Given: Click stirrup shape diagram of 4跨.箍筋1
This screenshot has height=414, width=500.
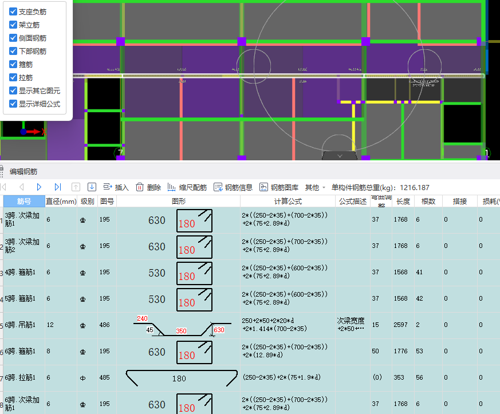Looking at the screenshot, I should pyautogui.click(x=194, y=273).
